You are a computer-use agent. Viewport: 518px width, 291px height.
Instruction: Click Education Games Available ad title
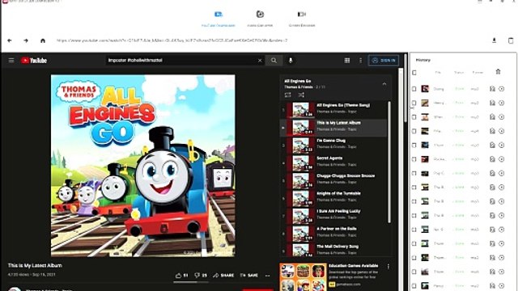(353, 266)
